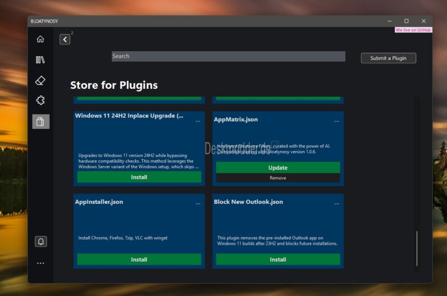Screen dimensions: 447x296
Task: Update the AppMatrix.json plugin
Action: [x=278, y=168]
